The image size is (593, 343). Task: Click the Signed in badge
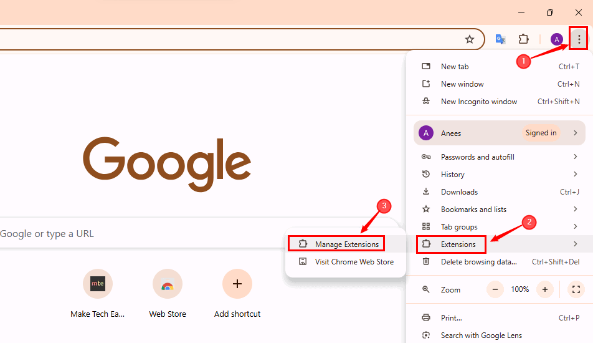pyautogui.click(x=541, y=133)
